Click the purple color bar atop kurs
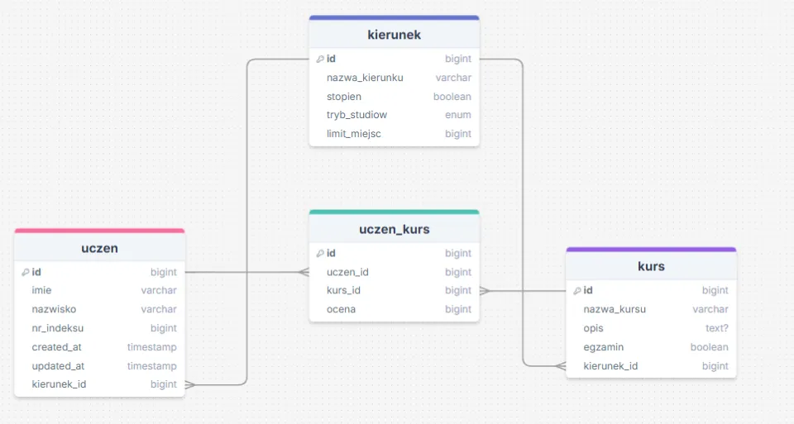The height and width of the screenshot is (424, 794). click(x=651, y=249)
